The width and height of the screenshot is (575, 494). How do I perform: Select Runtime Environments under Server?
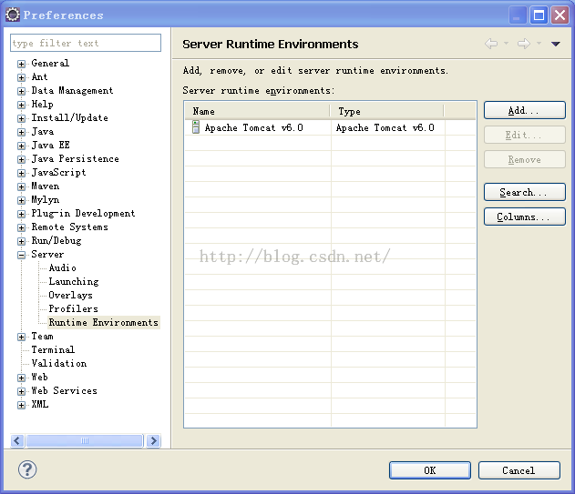tap(103, 323)
